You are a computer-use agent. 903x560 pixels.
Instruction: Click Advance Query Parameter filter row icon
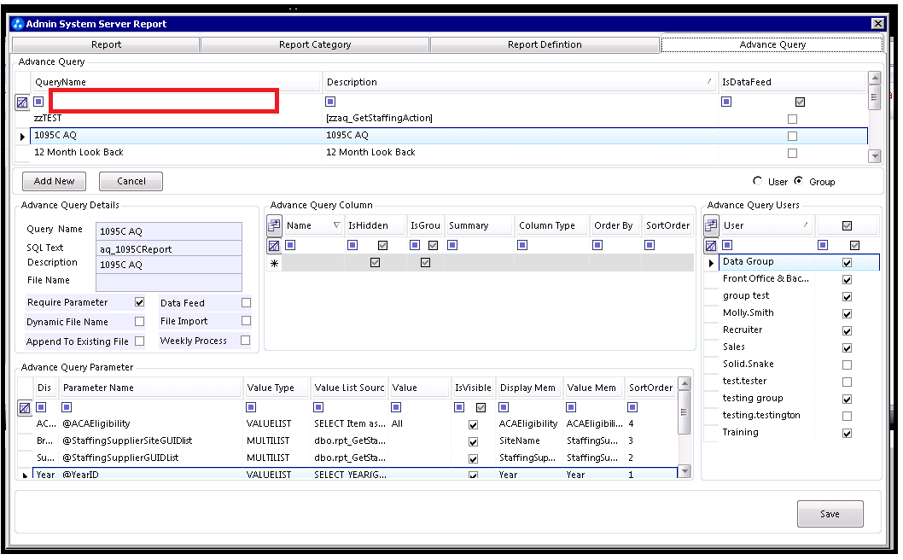(24, 408)
